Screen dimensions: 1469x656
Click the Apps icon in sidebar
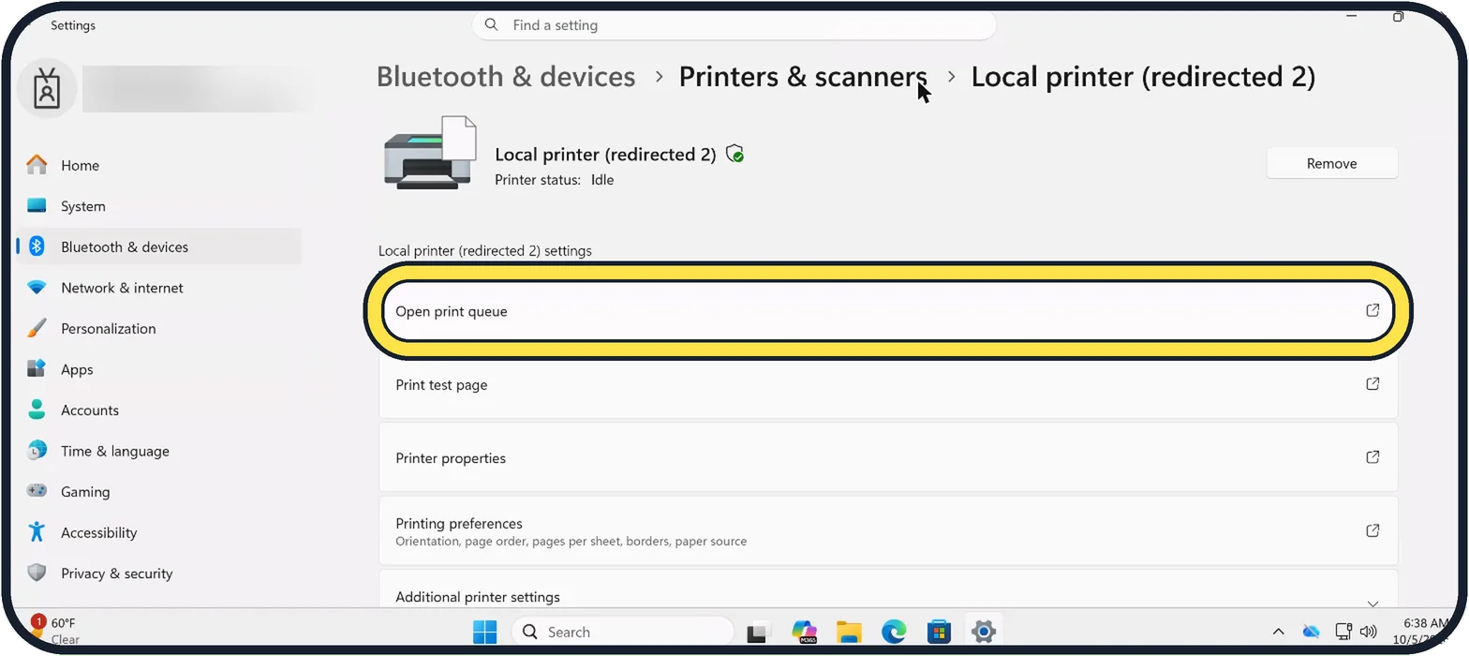point(37,368)
